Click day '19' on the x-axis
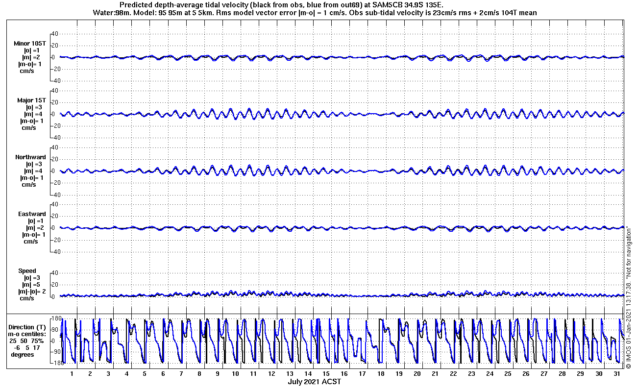 (398, 374)
